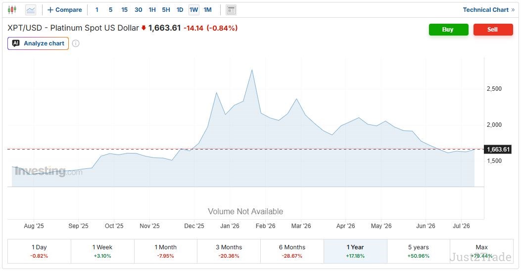Click the 2,000 price axis label

click(x=494, y=125)
